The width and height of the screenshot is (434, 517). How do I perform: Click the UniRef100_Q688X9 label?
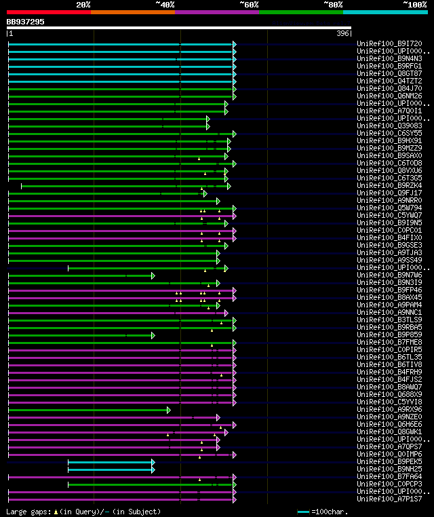click(389, 394)
